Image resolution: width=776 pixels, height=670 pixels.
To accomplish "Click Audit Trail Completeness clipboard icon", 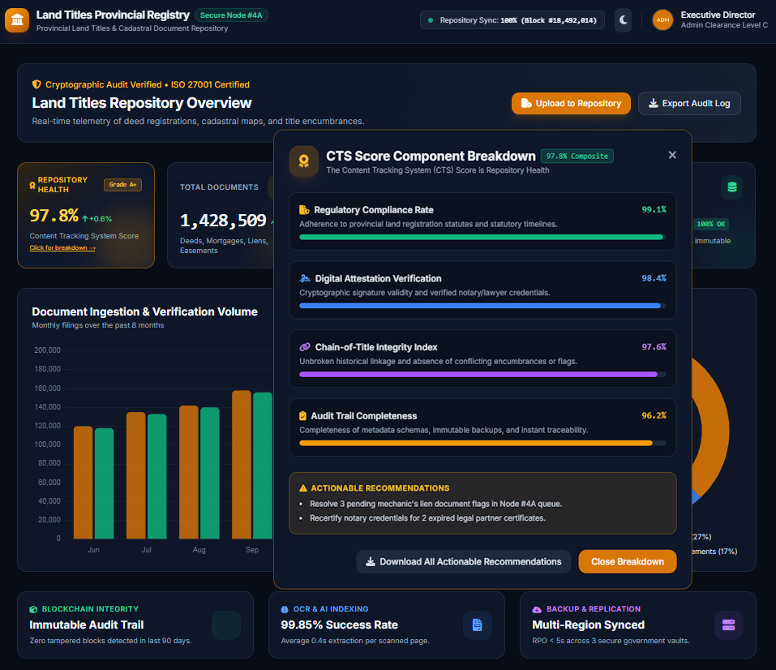I will pos(303,416).
